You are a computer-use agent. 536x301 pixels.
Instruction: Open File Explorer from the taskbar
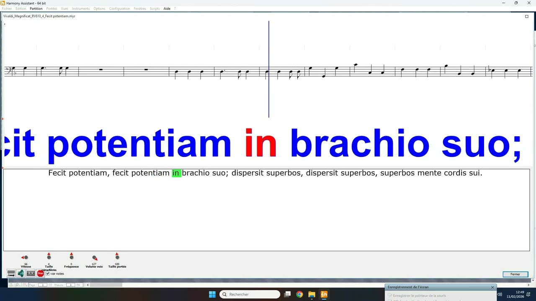(x=312, y=294)
